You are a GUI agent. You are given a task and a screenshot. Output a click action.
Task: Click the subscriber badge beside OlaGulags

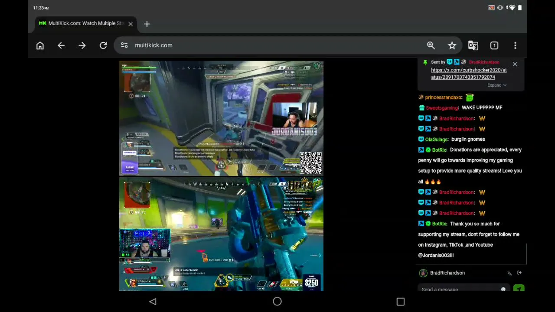(421, 140)
